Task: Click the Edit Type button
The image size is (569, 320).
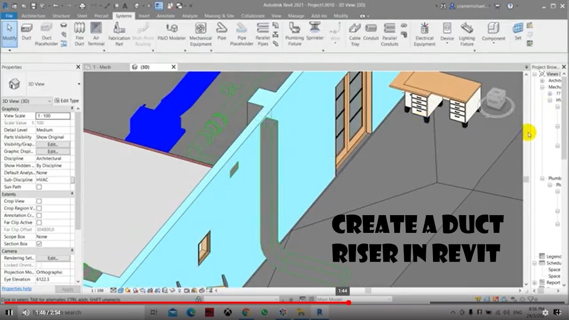Action: click(67, 101)
